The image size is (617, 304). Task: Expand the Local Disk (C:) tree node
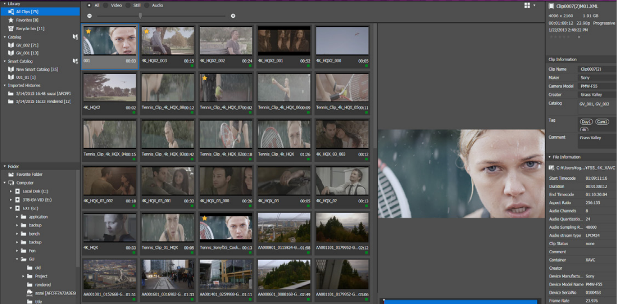pyautogui.click(x=11, y=191)
